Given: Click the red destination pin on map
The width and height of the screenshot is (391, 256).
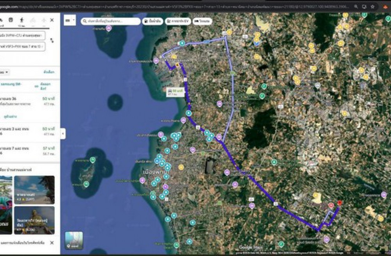Looking at the screenshot, I should (339, 203).
